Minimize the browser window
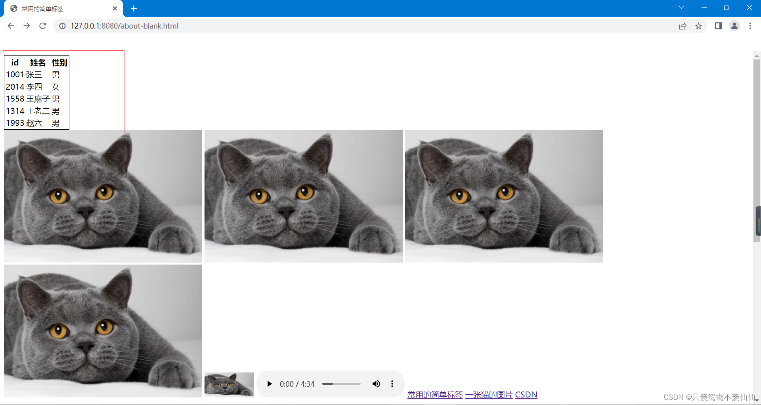 pos(704,8)
